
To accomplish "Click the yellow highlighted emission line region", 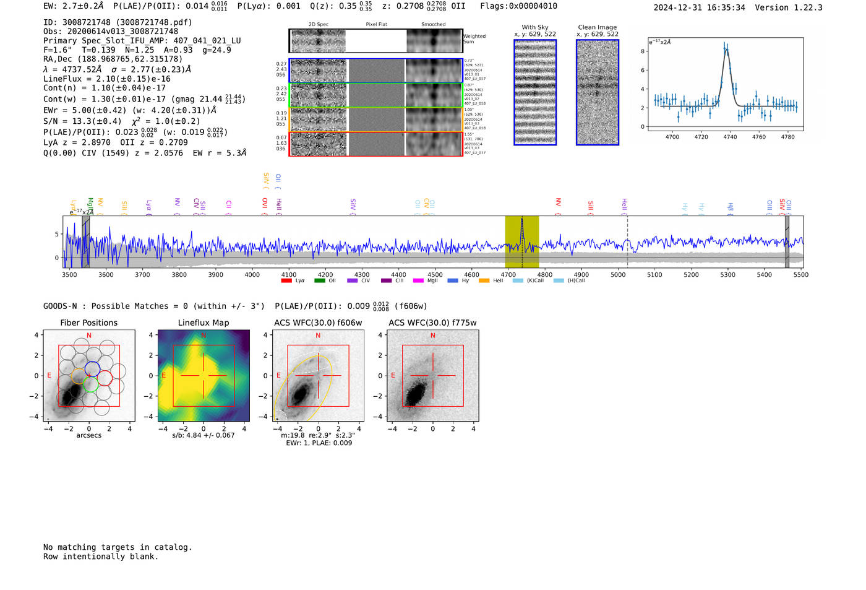I will pos(522,242).
